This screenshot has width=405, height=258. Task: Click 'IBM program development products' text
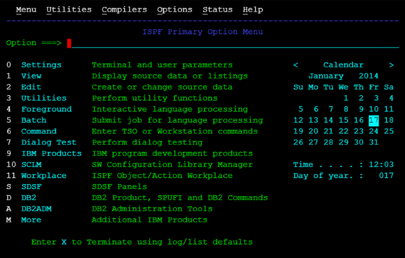pyautogui.click(x=173, y=153)
